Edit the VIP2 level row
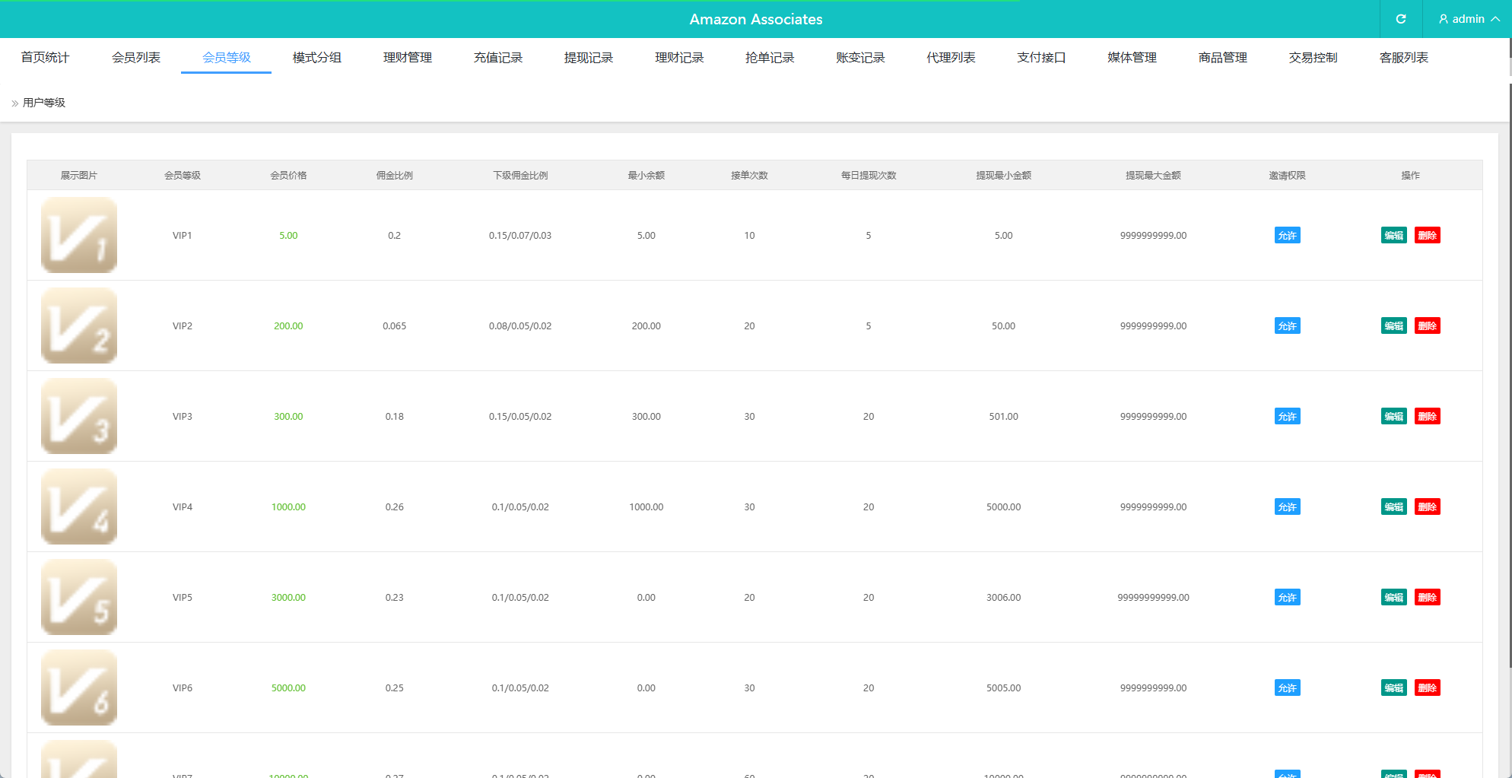The image size is (1512, 778). 1393,325
